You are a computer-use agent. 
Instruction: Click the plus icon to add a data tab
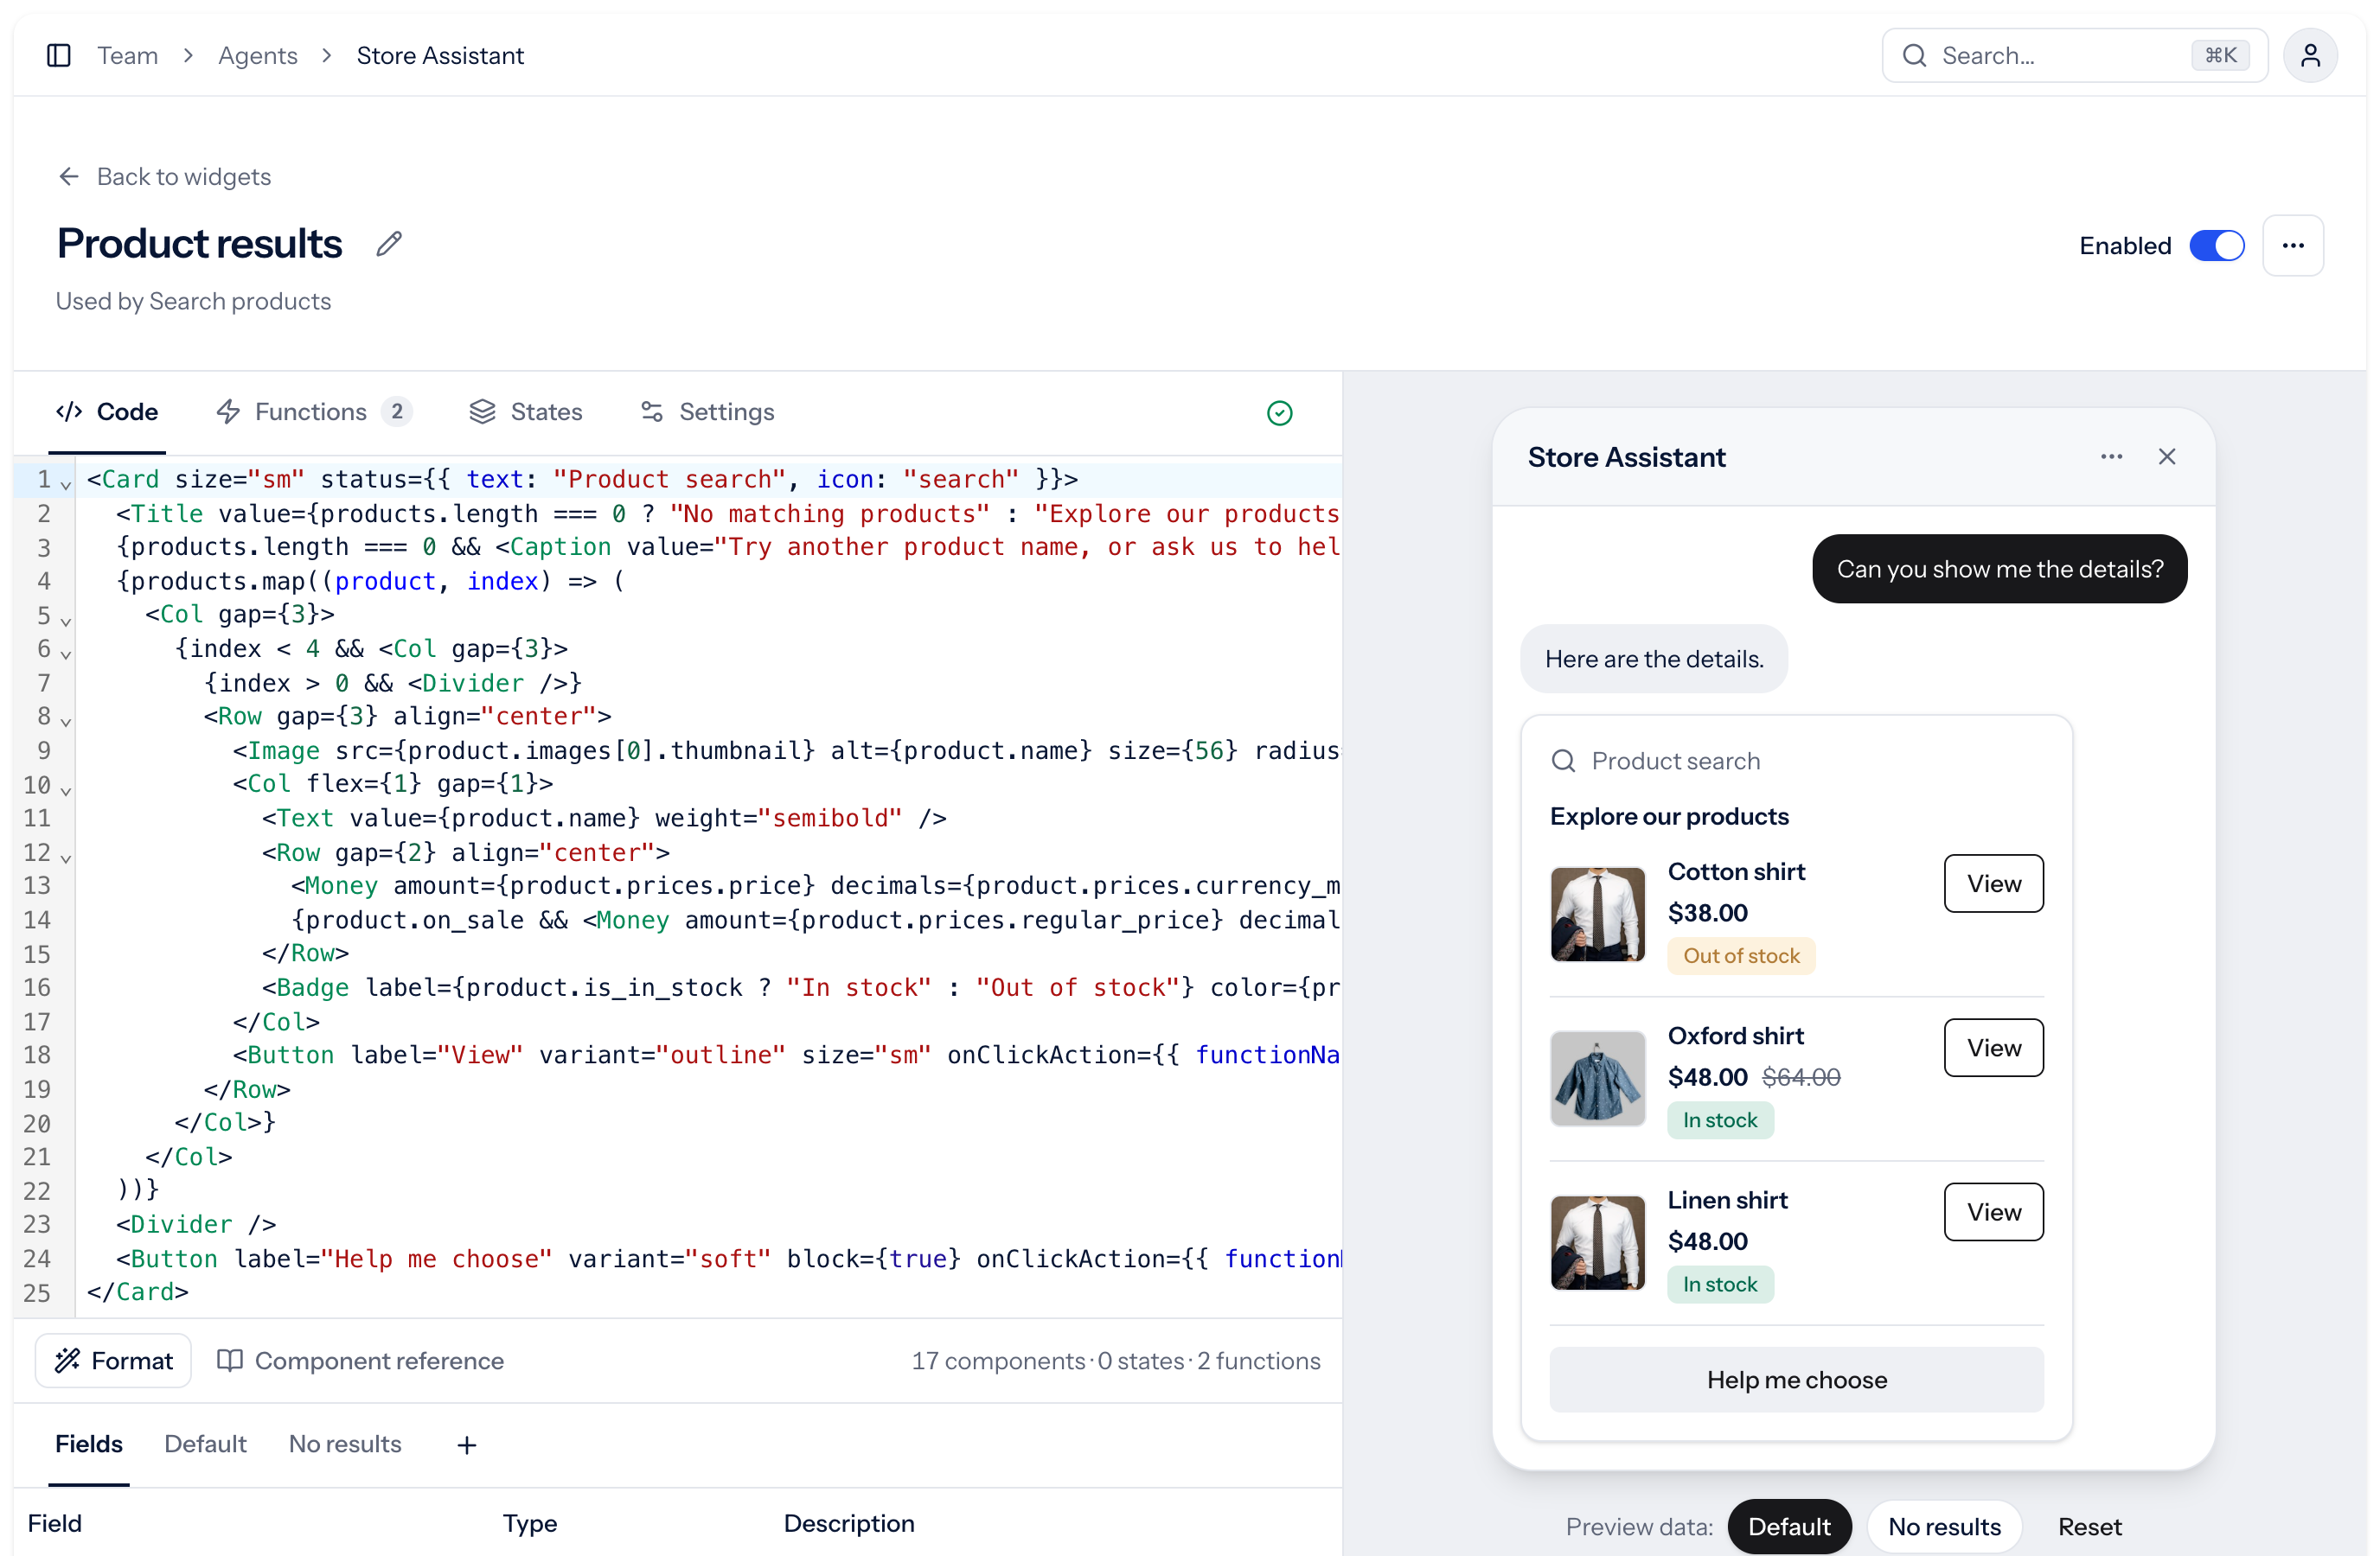click(x=467, y=1445)
